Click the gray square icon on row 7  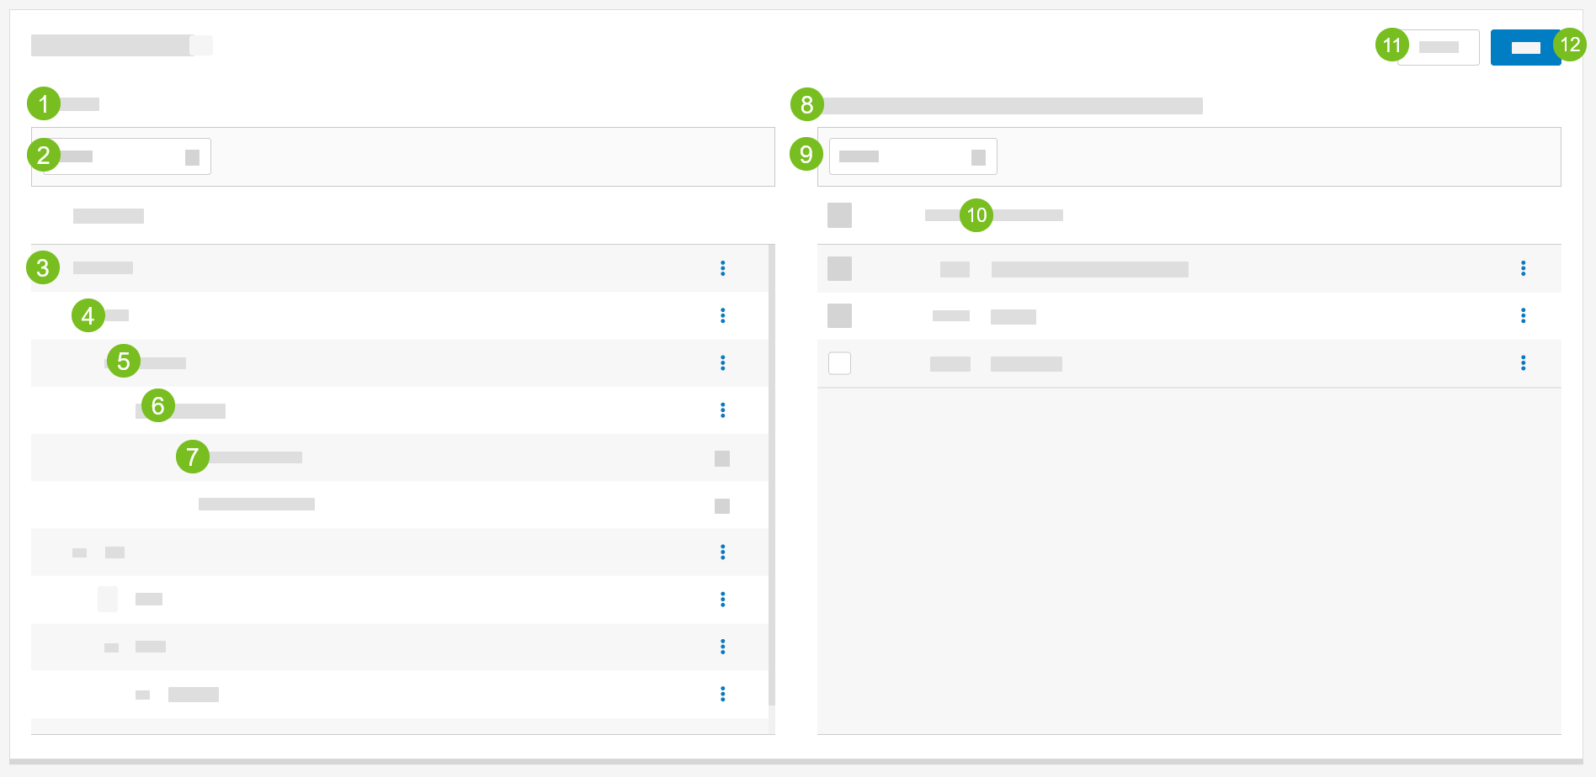coord(722,458)
